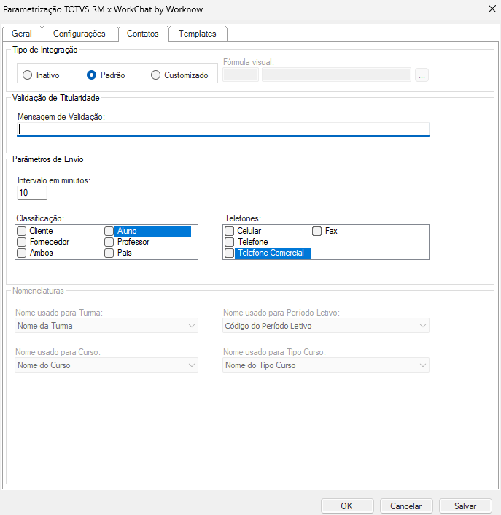
Task: Click the ellipsis button beside Fórmula visual
Action: click(x=422, y=75)
